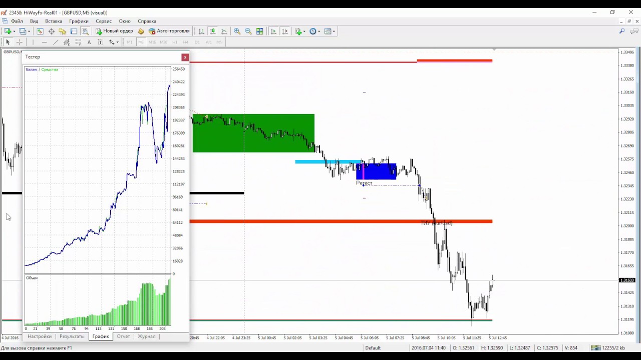641x360 pixels.
Task: Expand the profiles dropdown arrow
Action: [x=29, y=31]
